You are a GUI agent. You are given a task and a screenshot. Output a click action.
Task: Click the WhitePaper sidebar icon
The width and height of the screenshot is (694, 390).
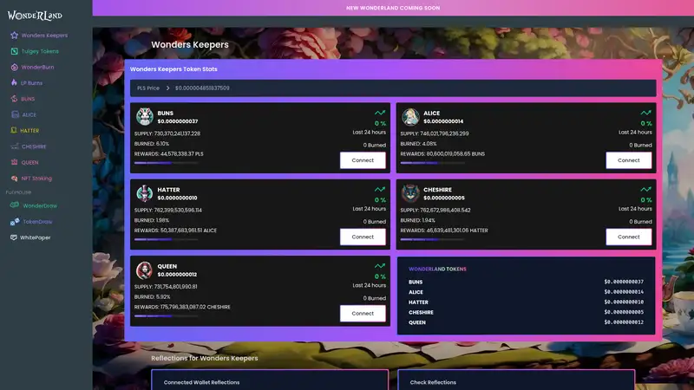(x=14, y=237)
